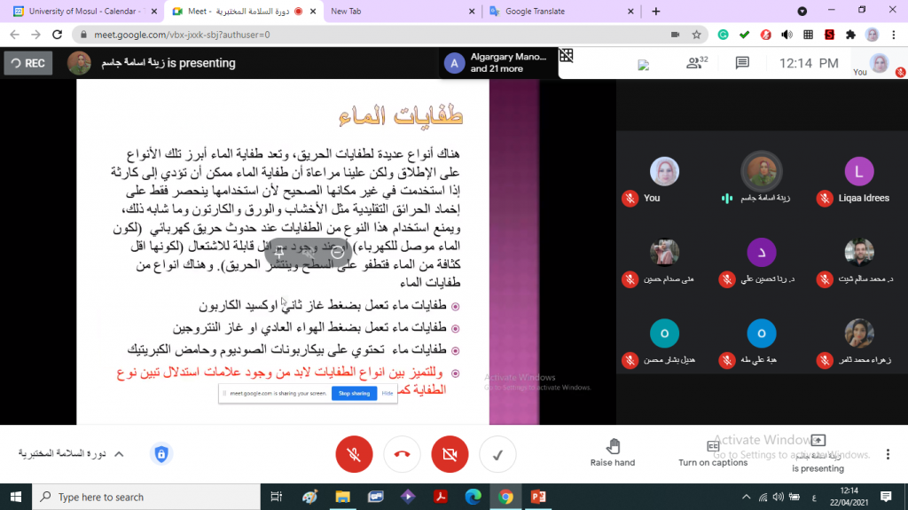Click the REC recording indicator
The image size is (908, 510).
pos(27,63)
